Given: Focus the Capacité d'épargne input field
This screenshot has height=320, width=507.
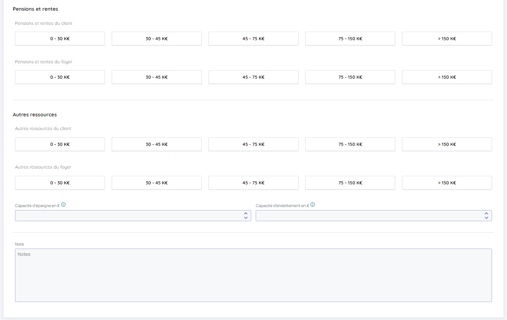Looking at the screenshot, I should pos(128,216).
